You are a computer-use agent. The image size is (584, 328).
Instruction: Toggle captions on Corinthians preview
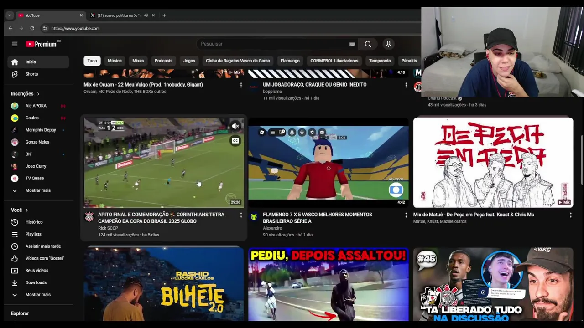click(x=235, y=141)
